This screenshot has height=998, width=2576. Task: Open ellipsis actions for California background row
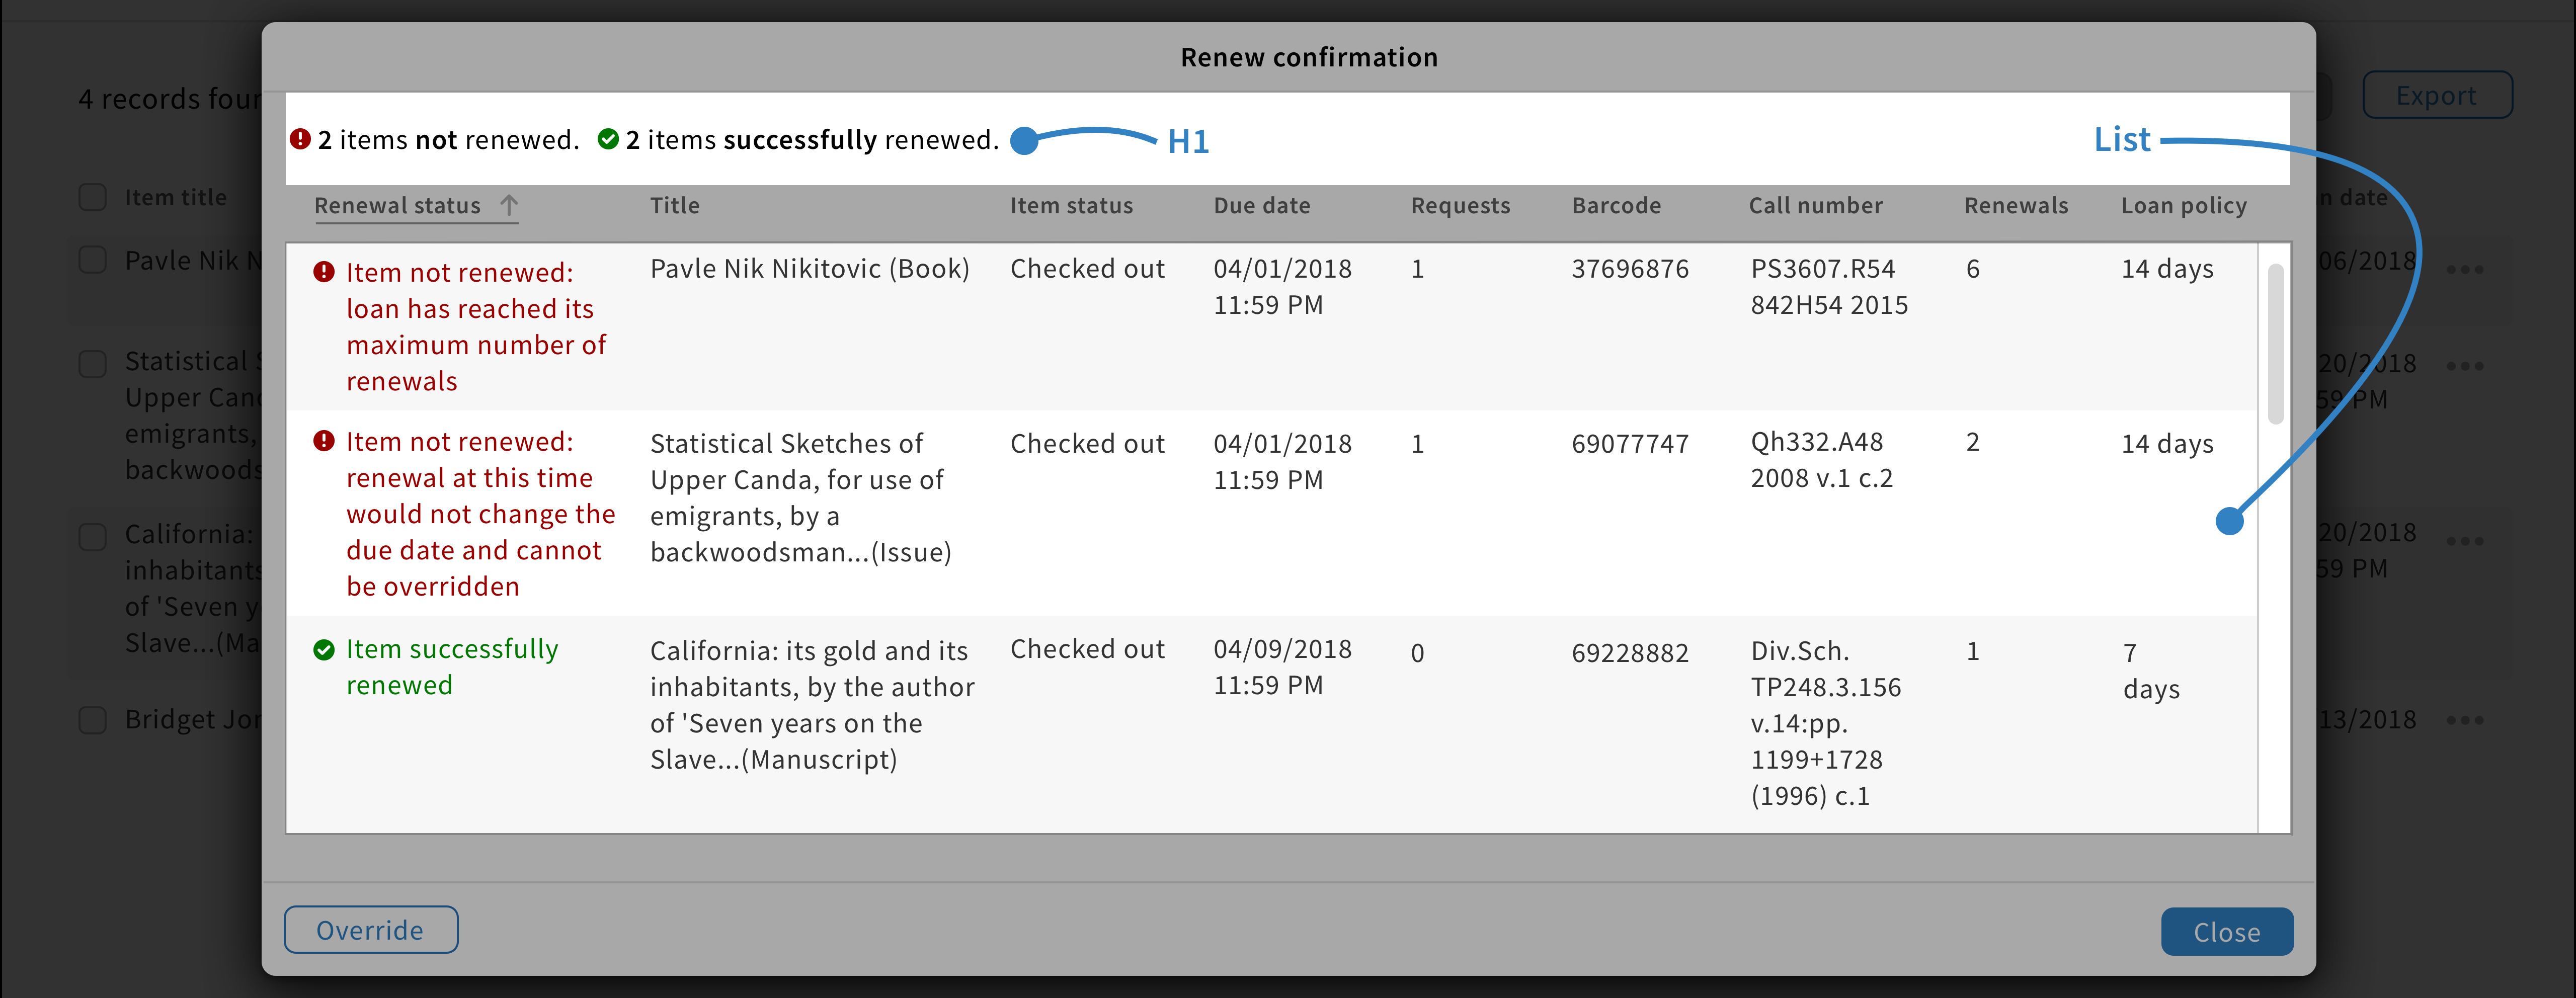click(2465, 541)
